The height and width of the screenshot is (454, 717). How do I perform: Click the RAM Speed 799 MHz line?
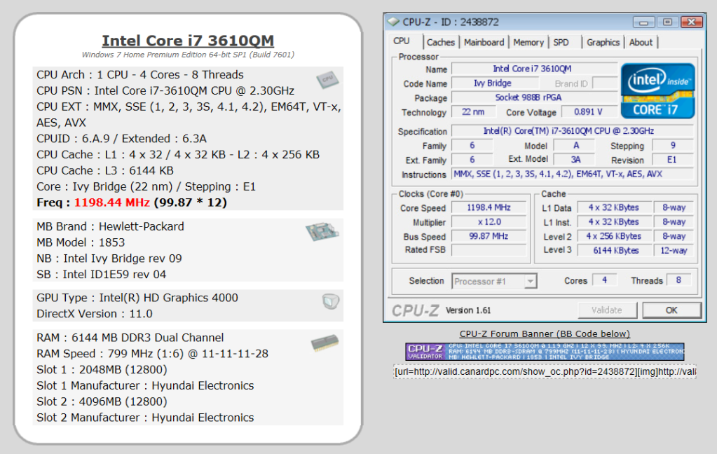point(152,353)
